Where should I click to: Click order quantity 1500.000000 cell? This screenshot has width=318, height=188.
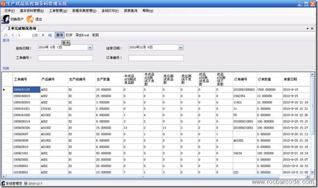point(270,90)
